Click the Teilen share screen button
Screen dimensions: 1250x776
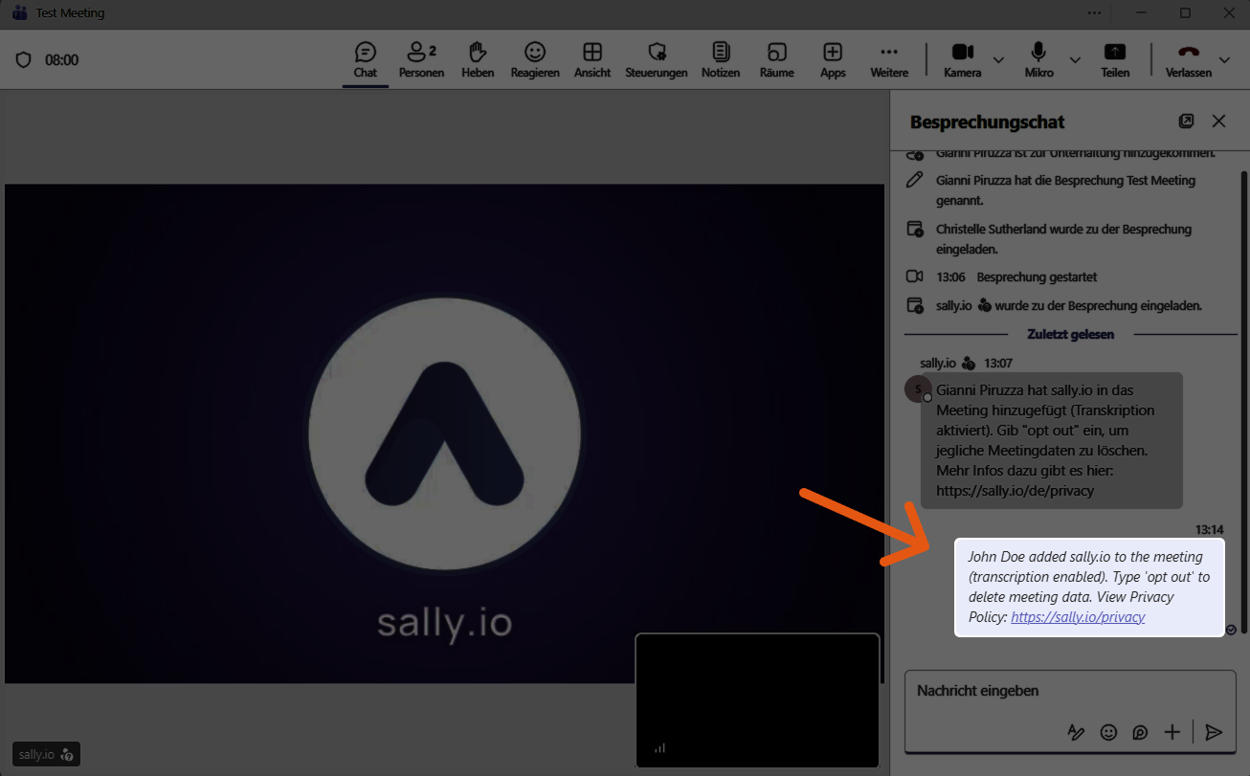(1115, 59)
